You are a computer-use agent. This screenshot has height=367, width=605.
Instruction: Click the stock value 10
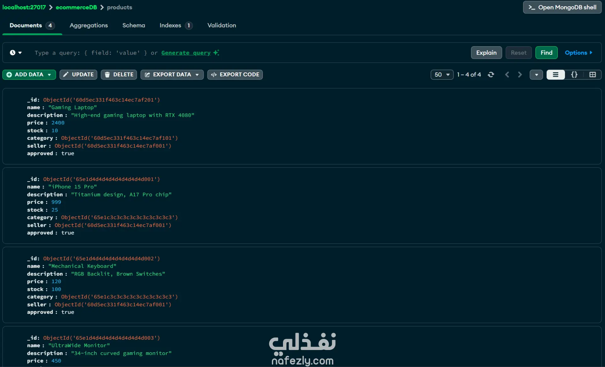pos(55,130)
